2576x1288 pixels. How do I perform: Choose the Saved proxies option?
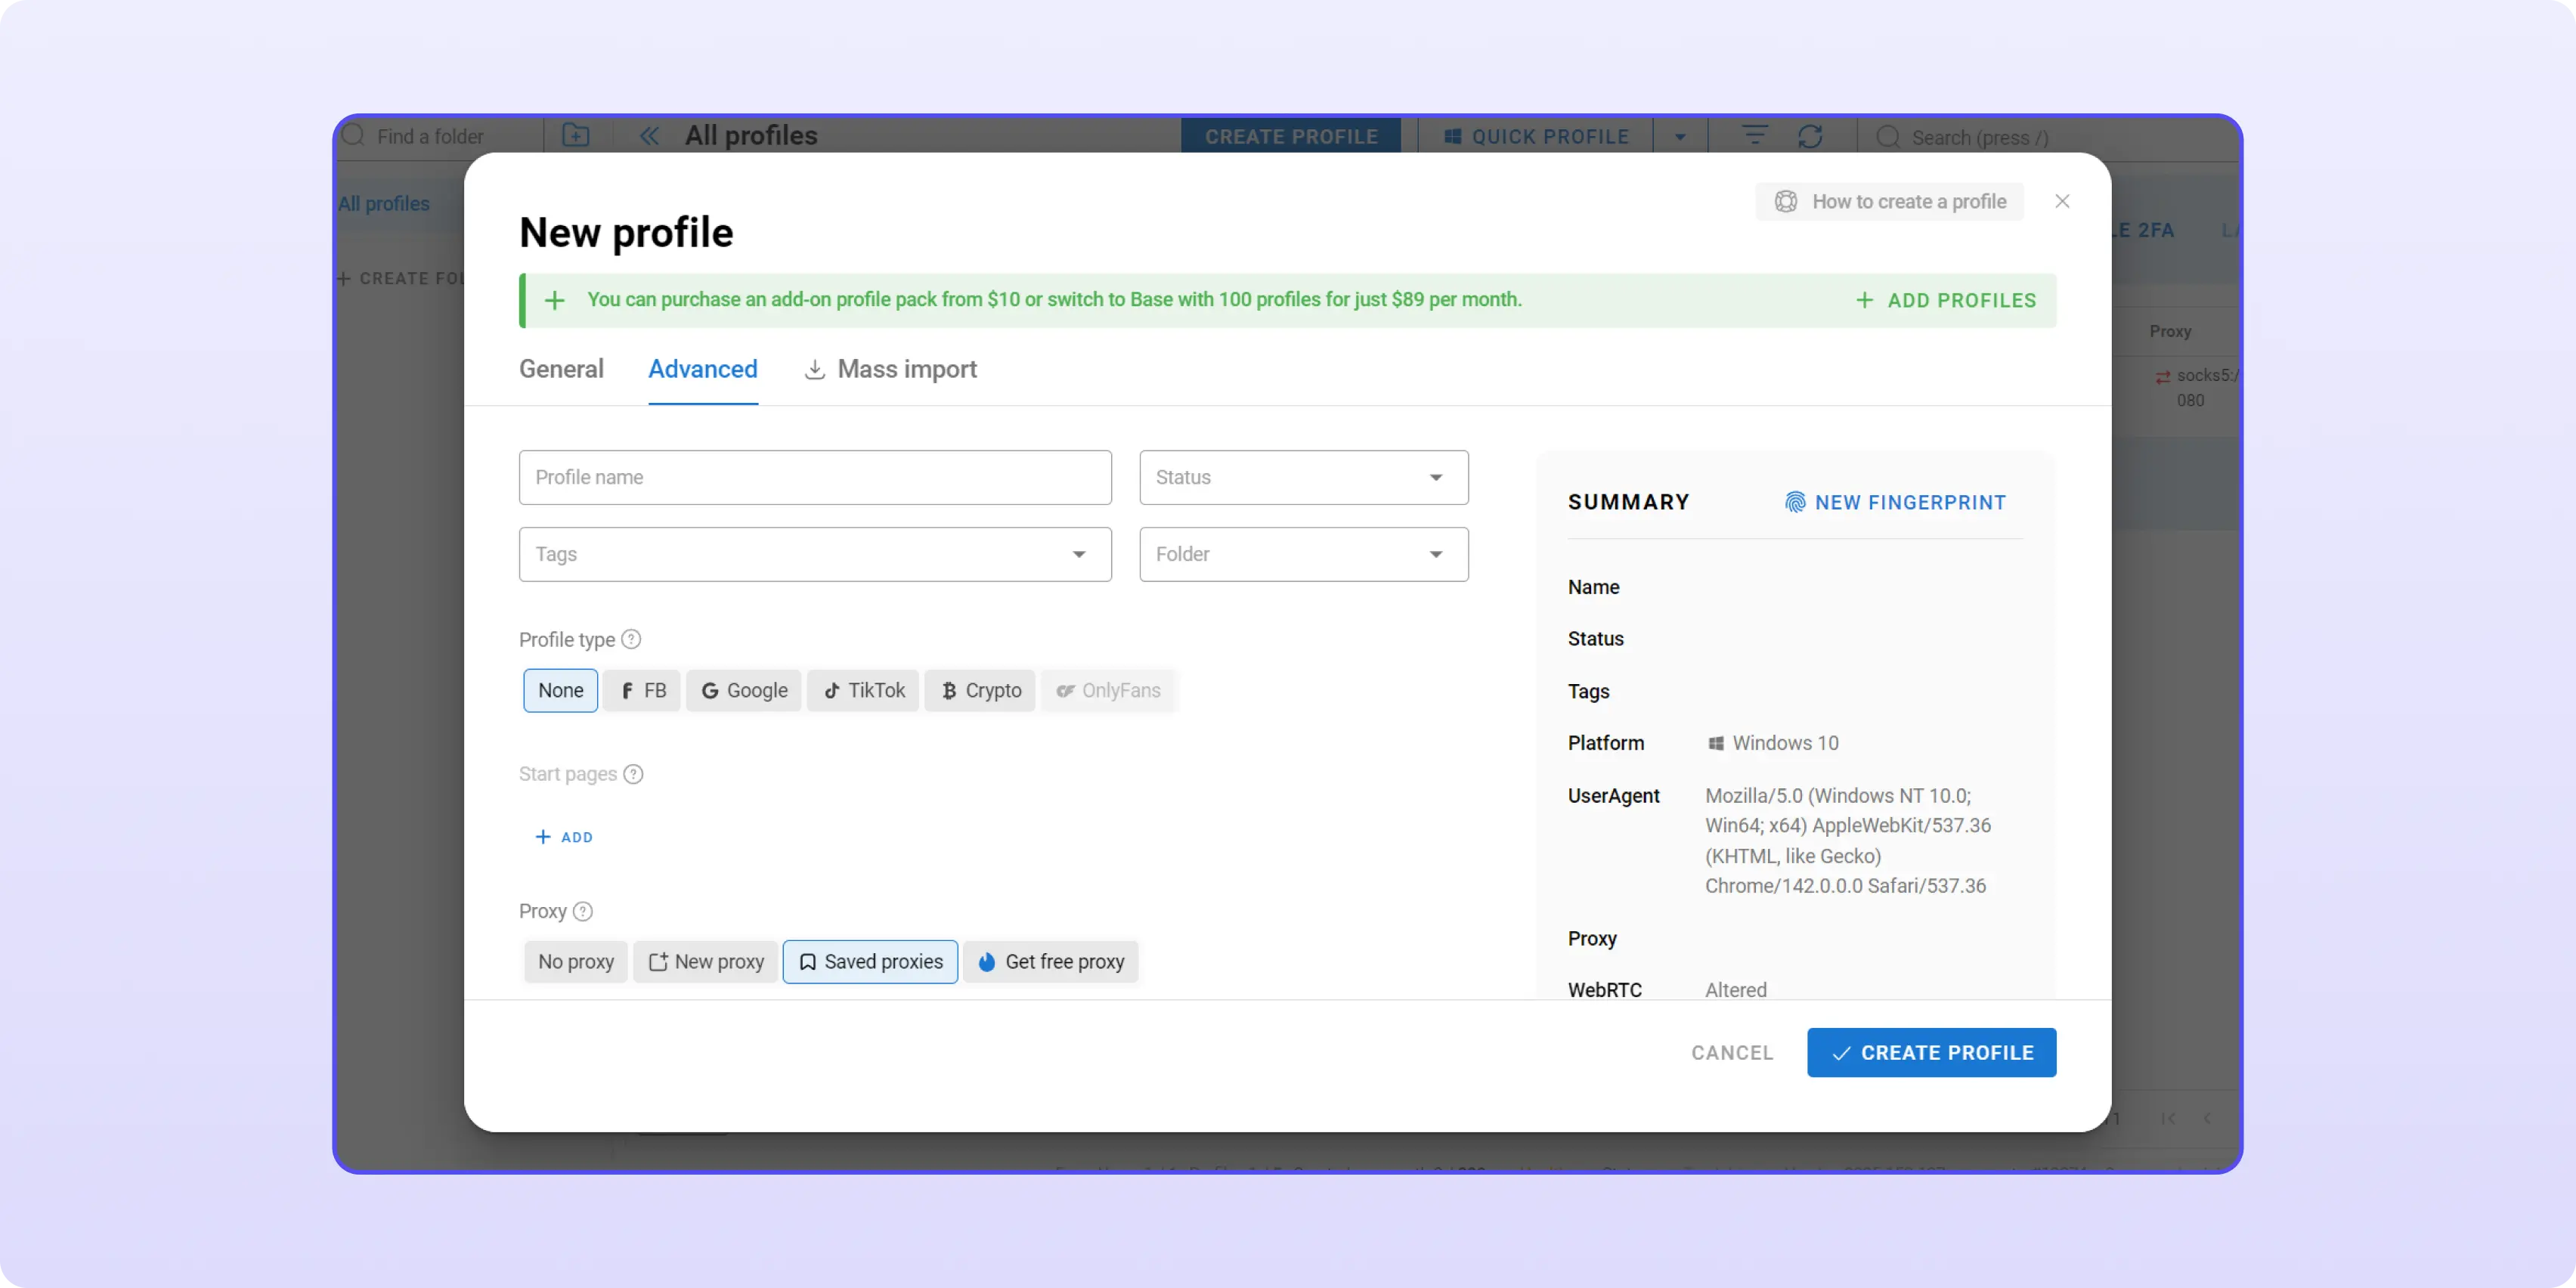tap(870, 961)
